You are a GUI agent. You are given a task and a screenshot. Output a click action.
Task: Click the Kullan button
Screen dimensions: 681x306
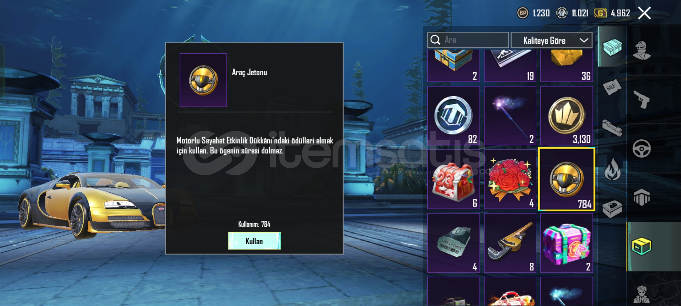coord(255,241)
